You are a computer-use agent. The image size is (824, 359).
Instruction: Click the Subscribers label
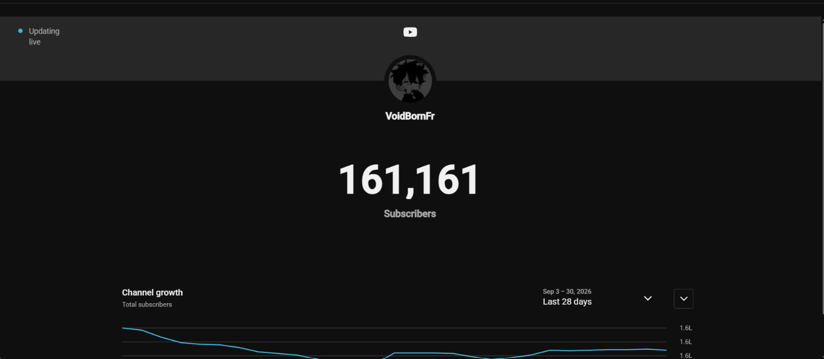coord(410,214)
